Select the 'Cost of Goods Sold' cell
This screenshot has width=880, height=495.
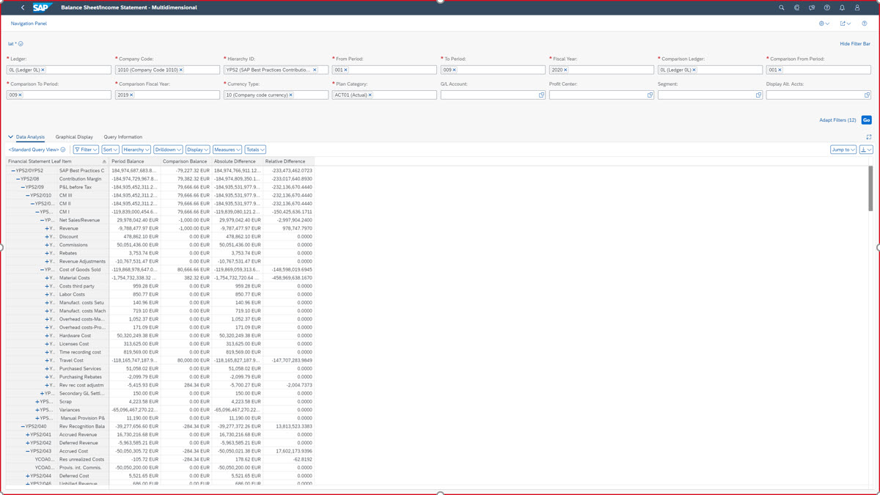click(83, 270)
